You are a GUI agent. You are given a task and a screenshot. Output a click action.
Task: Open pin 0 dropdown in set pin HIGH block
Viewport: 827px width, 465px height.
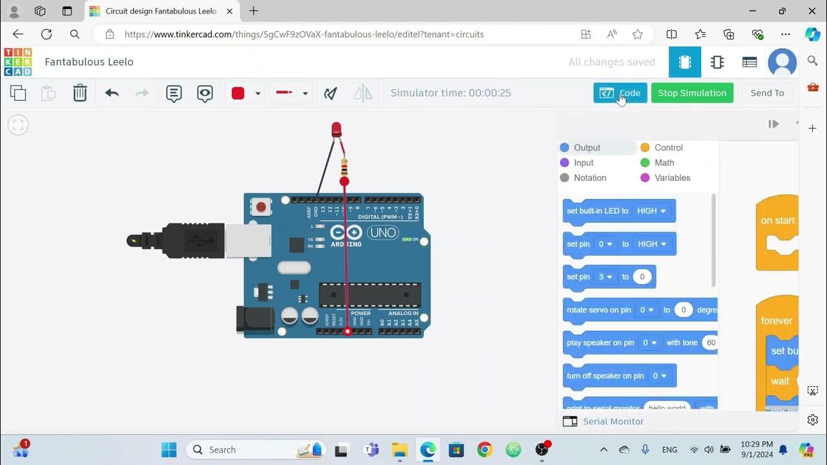(605, 244)
